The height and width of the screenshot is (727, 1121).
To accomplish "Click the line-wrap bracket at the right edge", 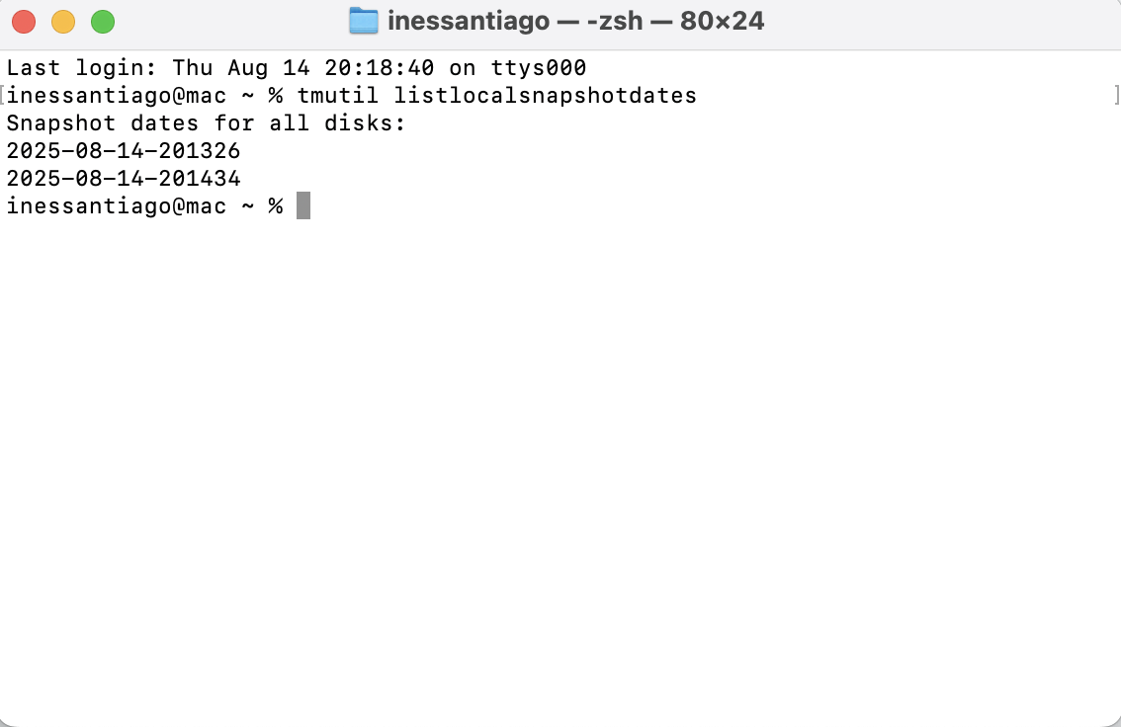I will [1116, 95].
